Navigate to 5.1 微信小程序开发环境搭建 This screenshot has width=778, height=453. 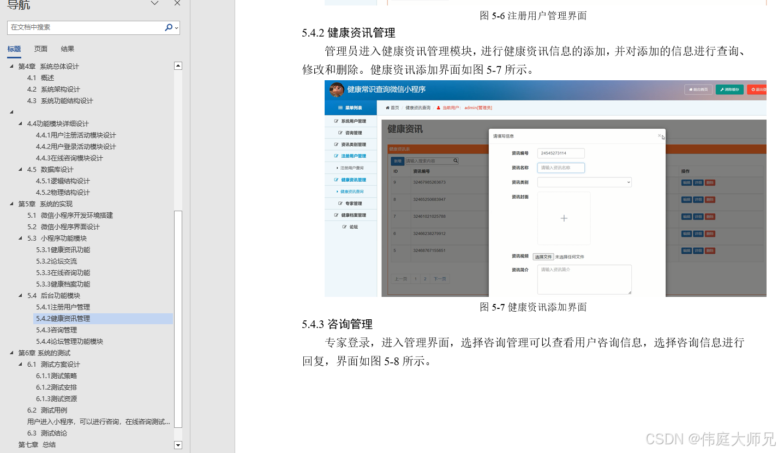[70, 216]
